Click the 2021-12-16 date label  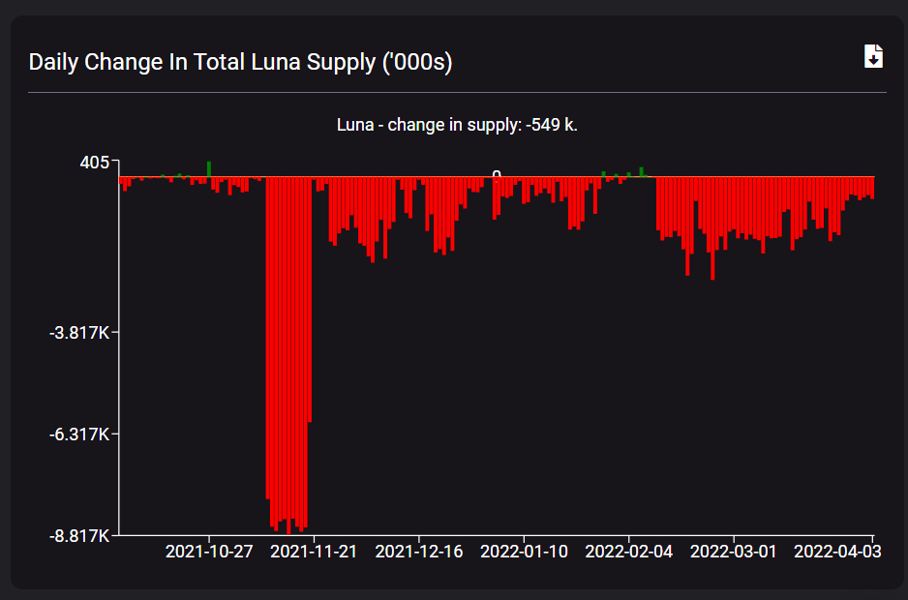click(419, 552)
